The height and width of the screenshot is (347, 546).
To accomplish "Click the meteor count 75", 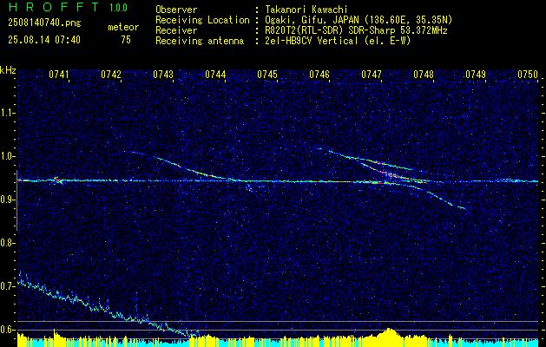I will pyautogui.click(x=126, y=40).
